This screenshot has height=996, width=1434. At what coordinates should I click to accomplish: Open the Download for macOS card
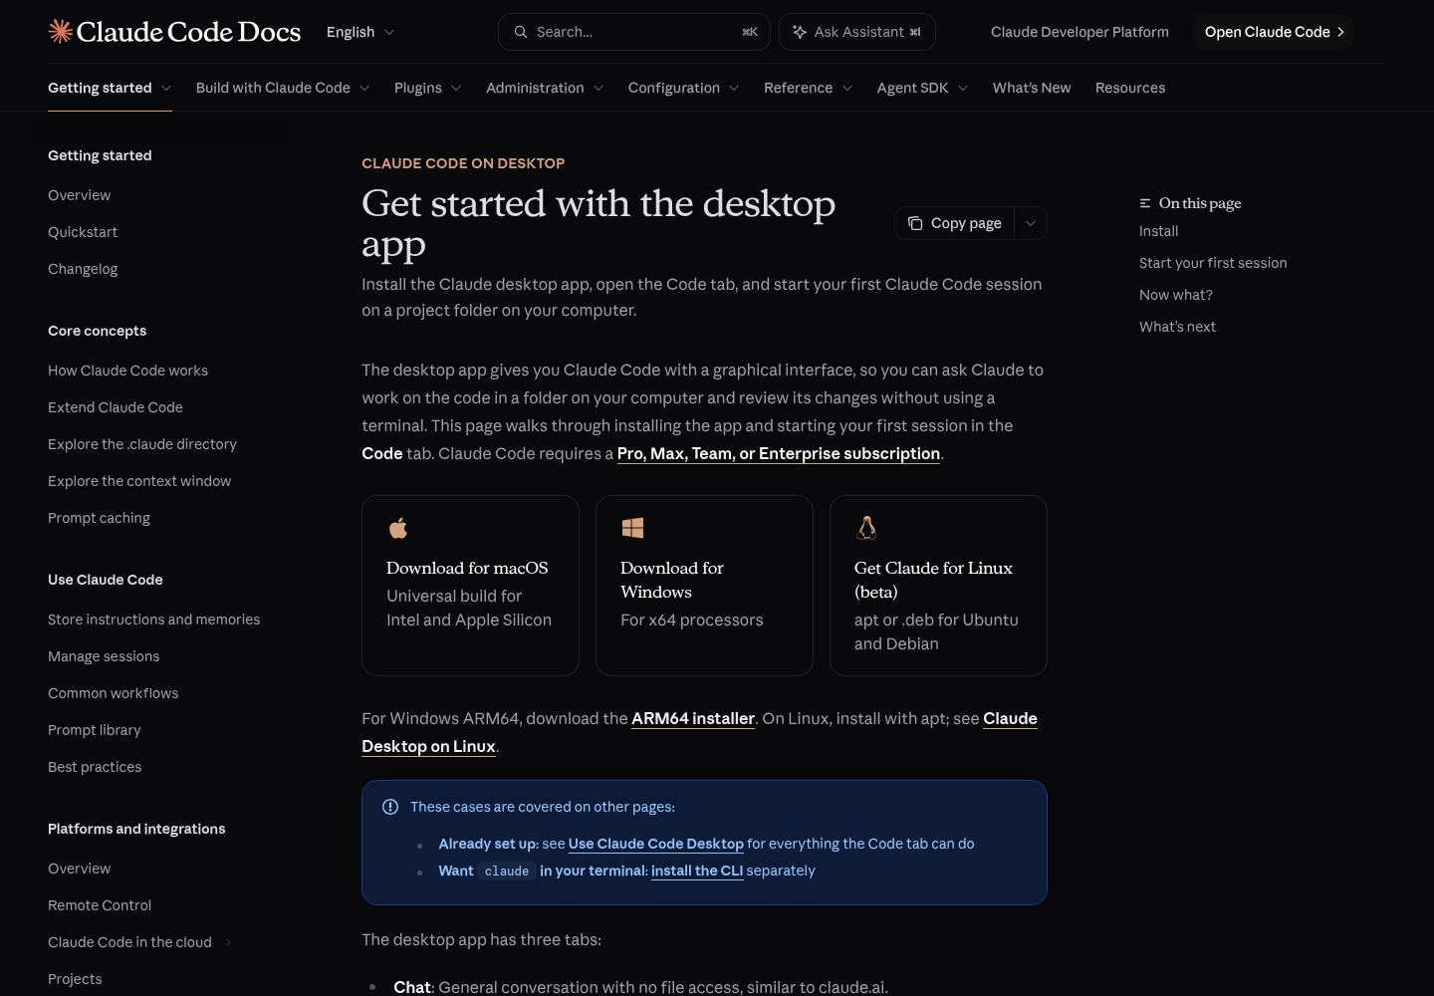click(x=470, y=586)
